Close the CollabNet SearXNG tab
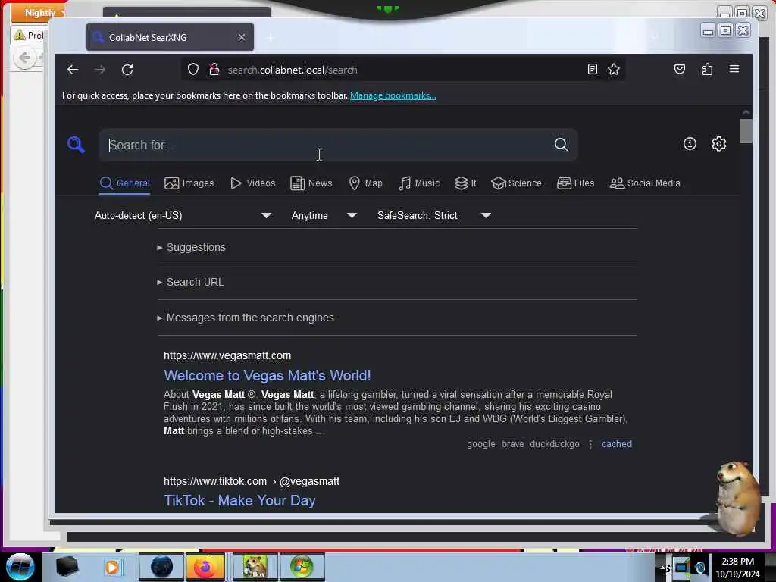The image size is (776, 582). [x=242, y=37]
